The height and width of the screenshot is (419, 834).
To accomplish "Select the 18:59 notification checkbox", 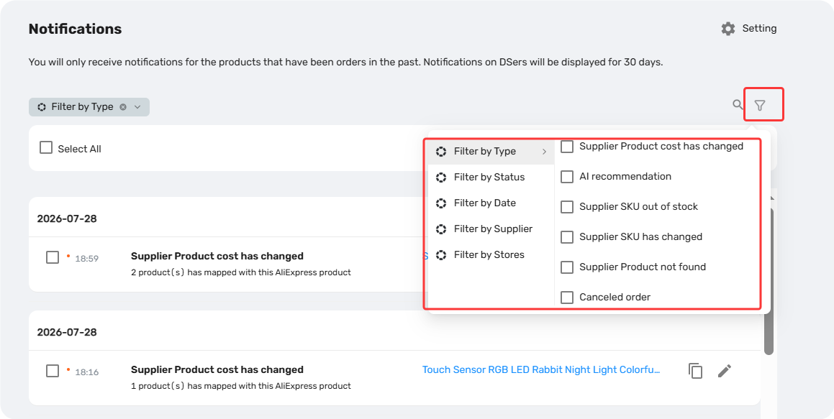I will 52,257.
